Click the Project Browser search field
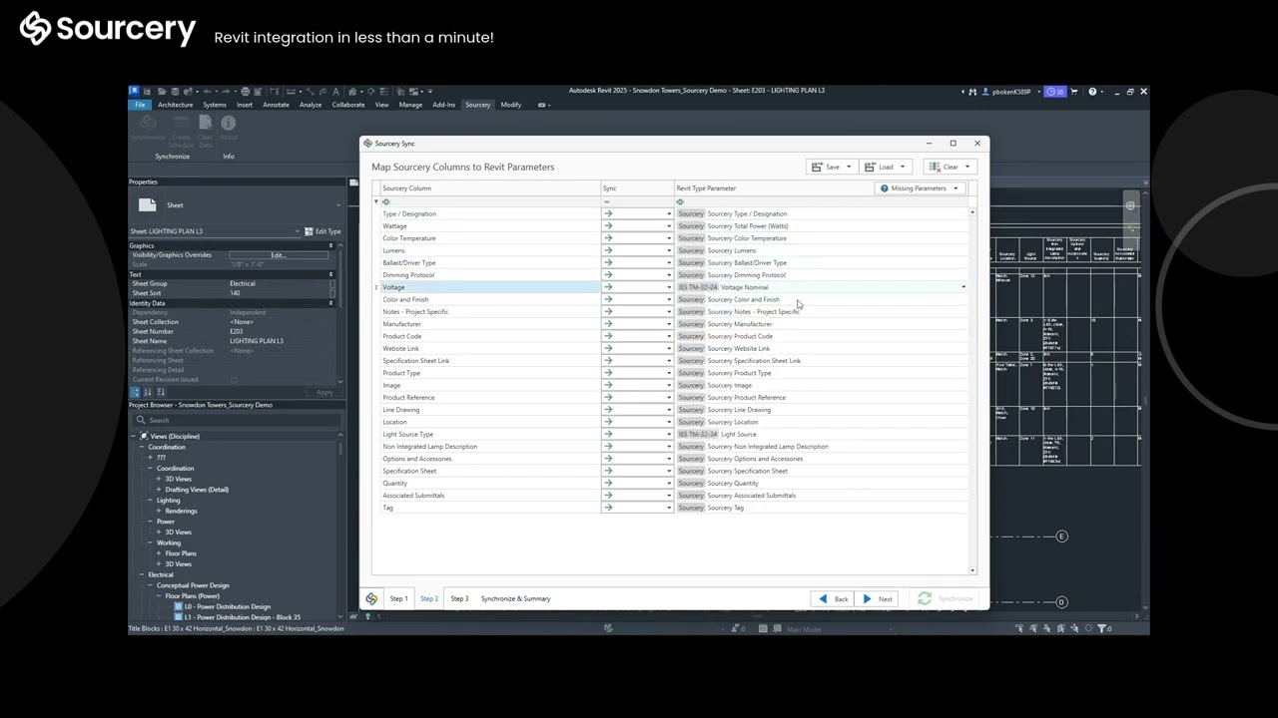Screen dimensions: 1278x718 pos(236,420)
